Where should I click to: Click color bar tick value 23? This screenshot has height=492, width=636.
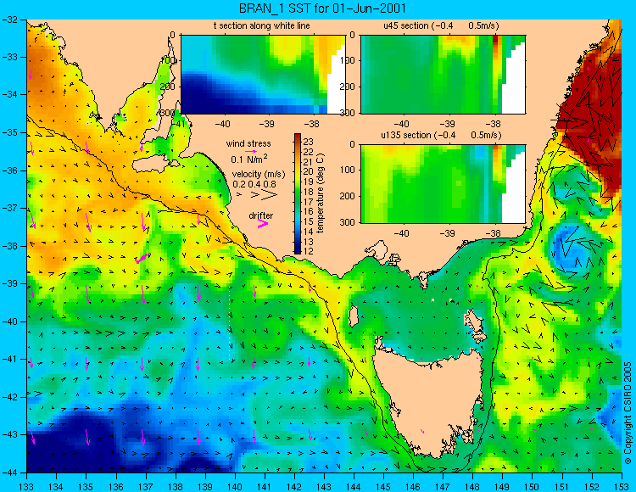[309, 142]
